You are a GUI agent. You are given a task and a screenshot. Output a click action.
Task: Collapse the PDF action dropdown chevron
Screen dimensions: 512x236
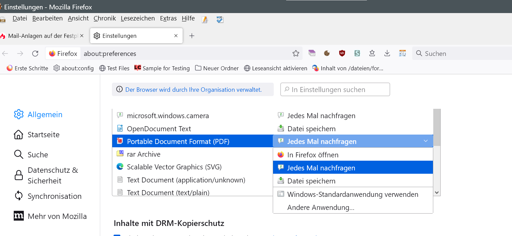pyautogui.click(x=426, y=141)
